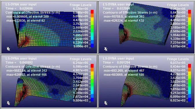Click the fringe level value 7.072e+04
The image size is (195, 109).
click(x=81, y=97)
